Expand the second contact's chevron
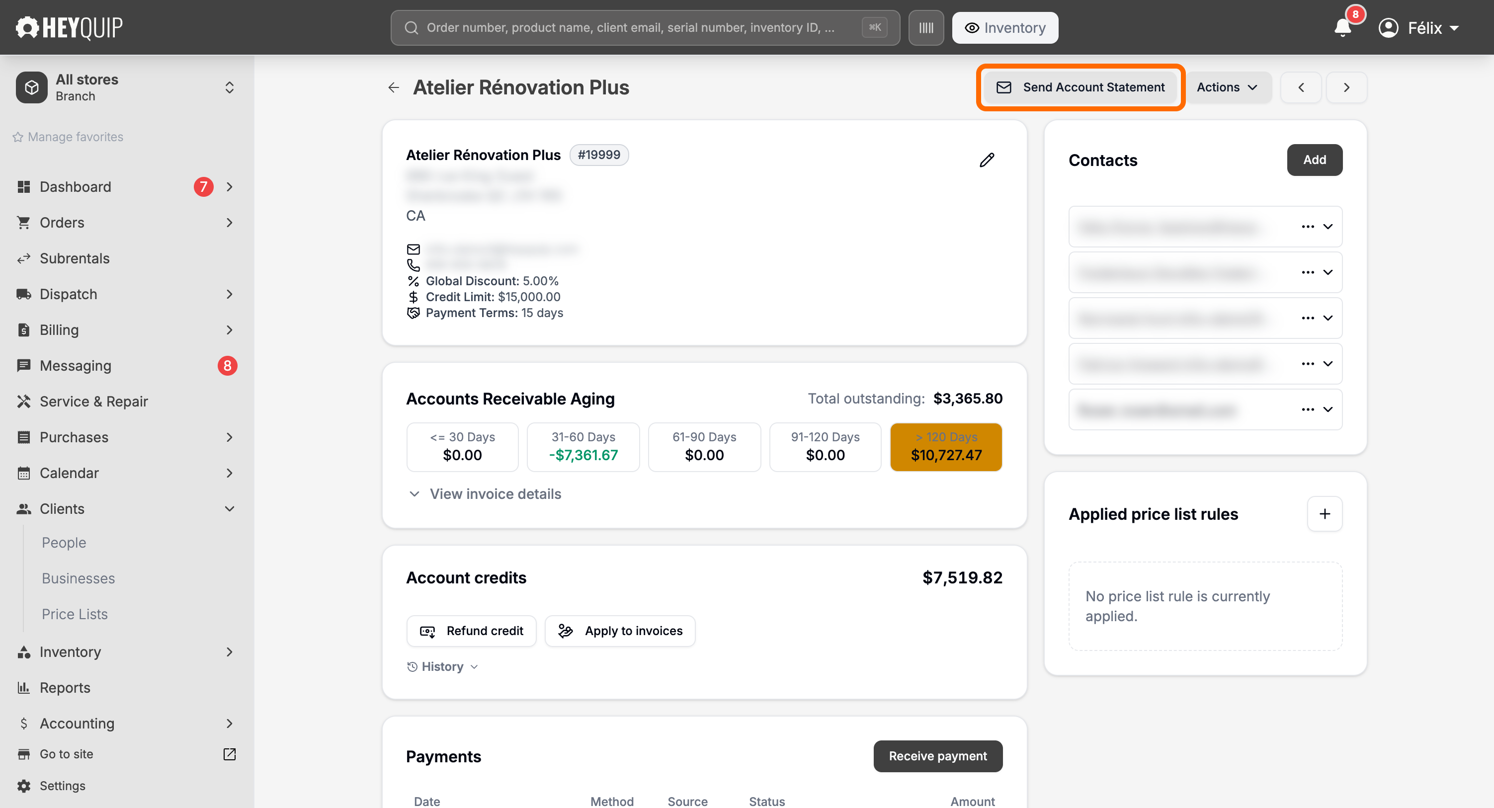This screenshot has height=808, width=1494. click(1327, 272)
